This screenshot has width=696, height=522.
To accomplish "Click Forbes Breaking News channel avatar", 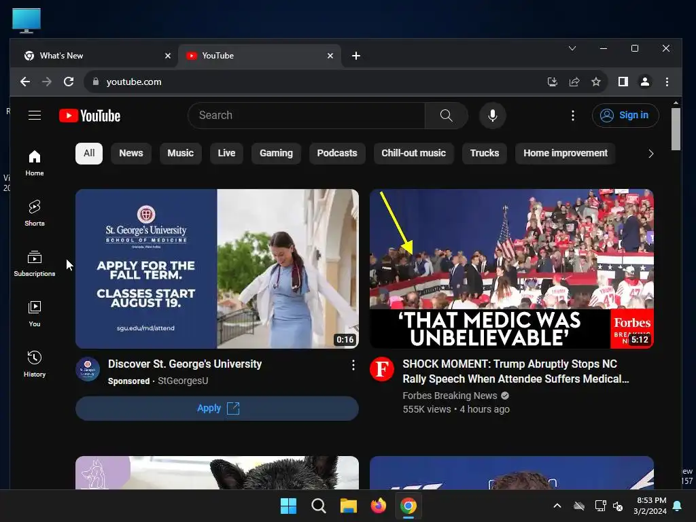I will (382, 369).
